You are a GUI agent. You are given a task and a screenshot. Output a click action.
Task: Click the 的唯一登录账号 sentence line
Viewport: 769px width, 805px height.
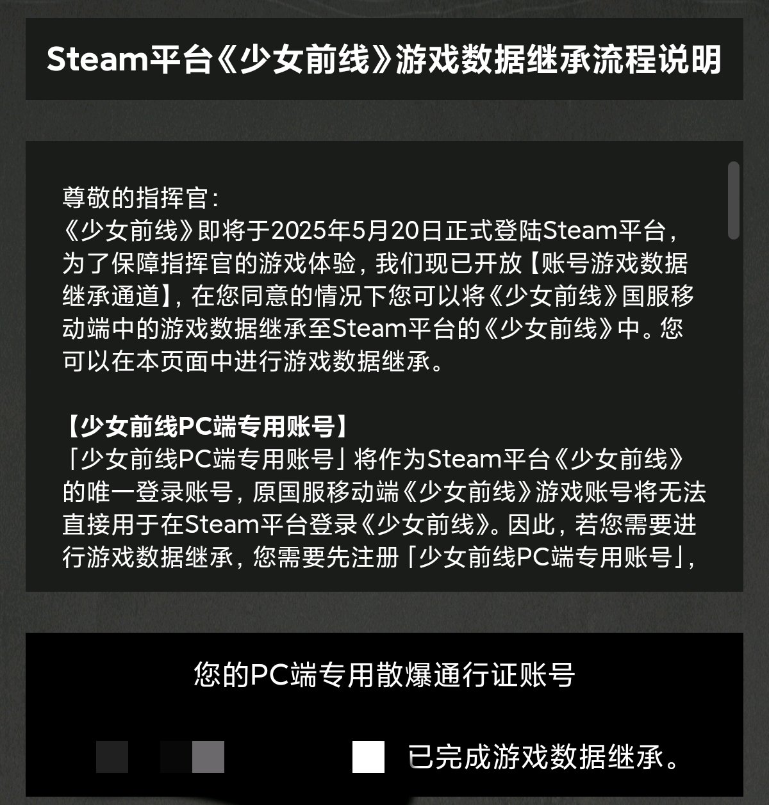[x=384, y=492]
